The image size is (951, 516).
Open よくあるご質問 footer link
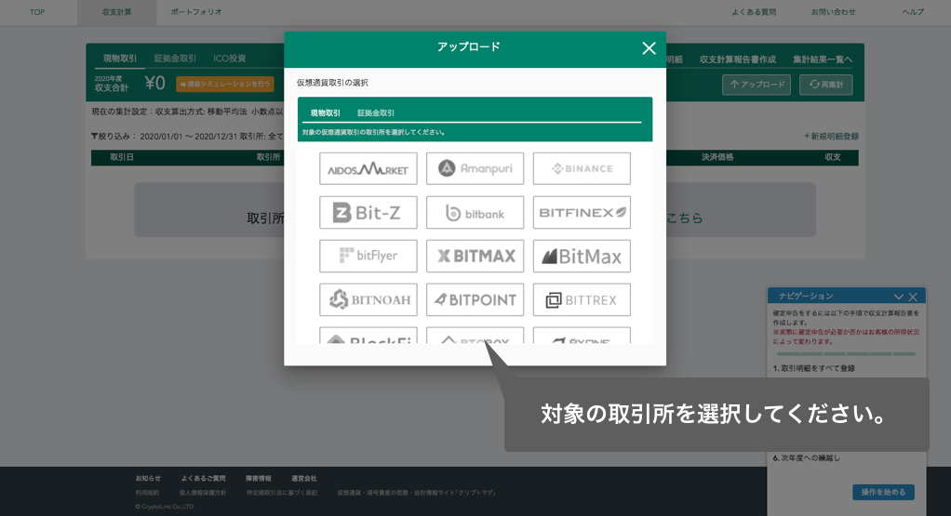point(203,479)
